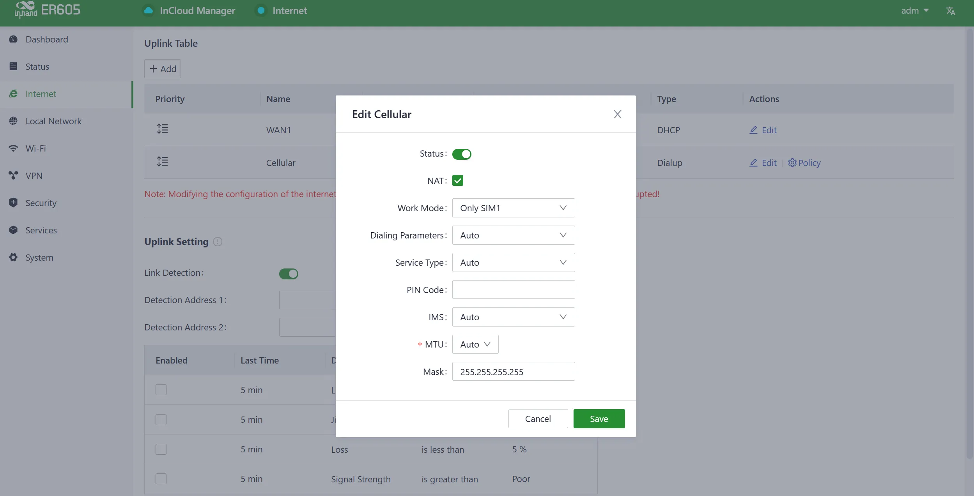Open the Service Type dropdown
Screen dimensions: 974x496
click(x=514, y=263)
